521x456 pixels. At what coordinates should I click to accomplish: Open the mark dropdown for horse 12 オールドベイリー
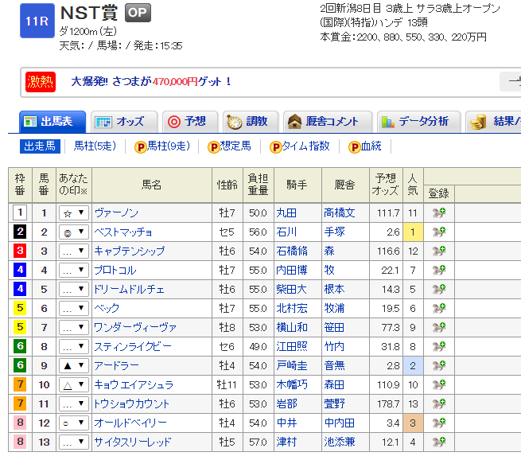74,423
